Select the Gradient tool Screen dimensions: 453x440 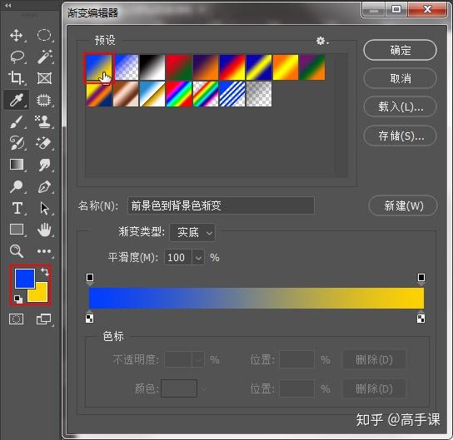[17, 164]
